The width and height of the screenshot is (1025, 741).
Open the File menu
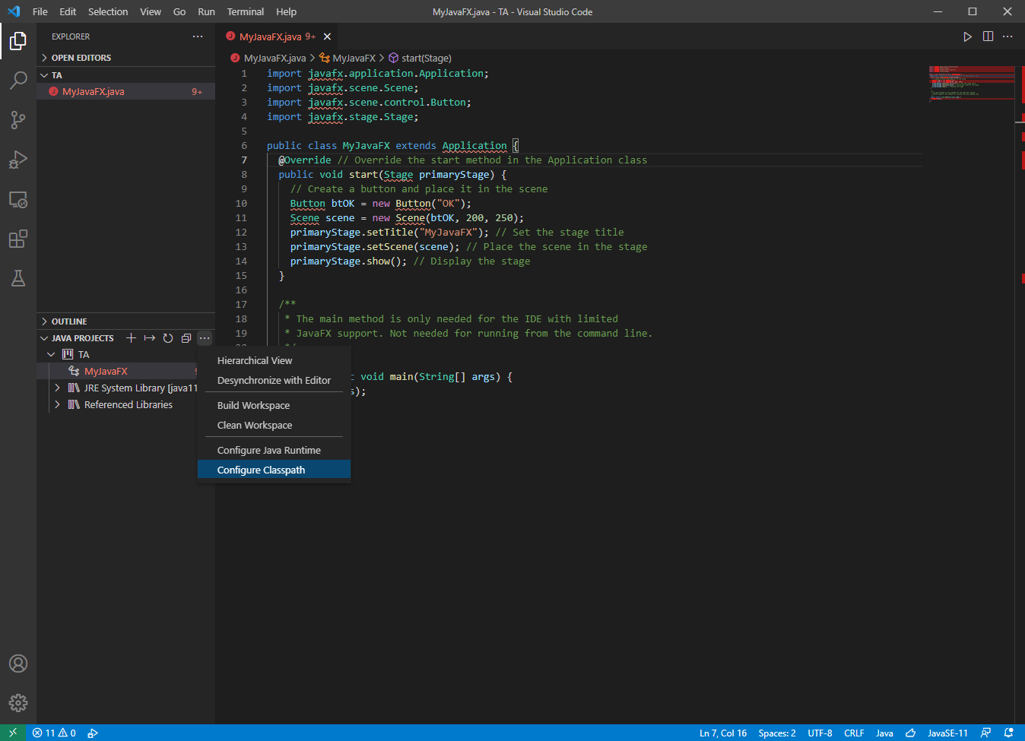pyautogui.click(x=40, y=11)
